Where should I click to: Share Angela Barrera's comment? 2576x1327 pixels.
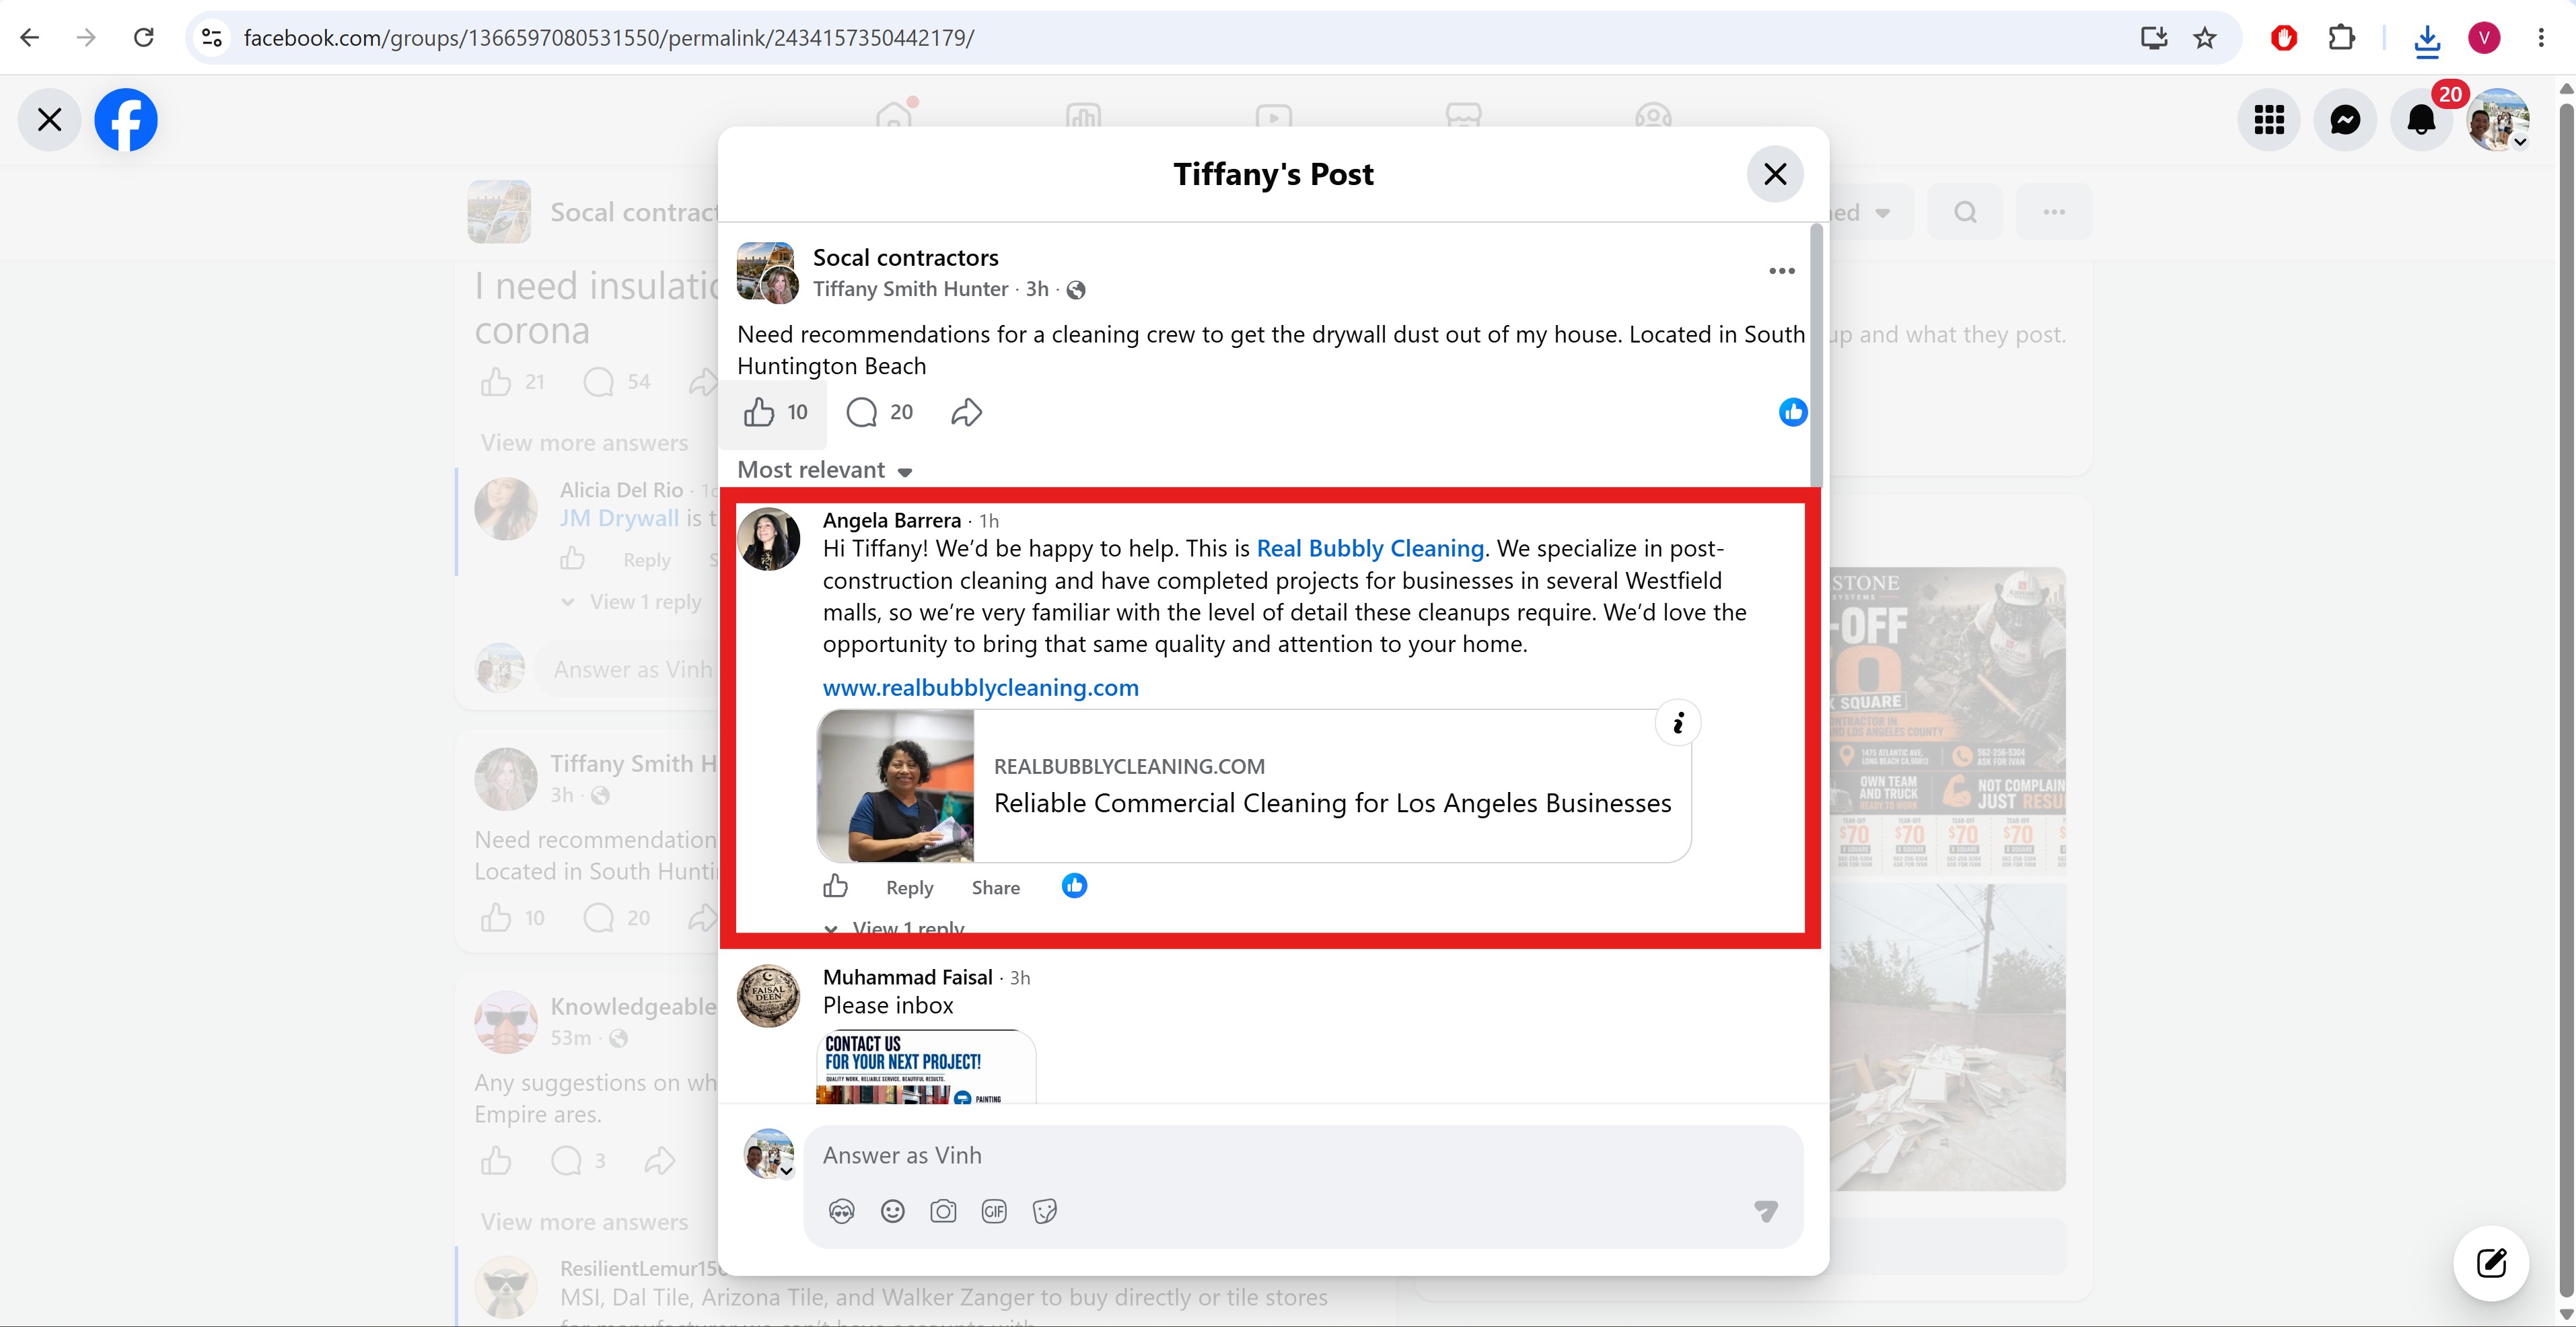(x=995, y=887)
